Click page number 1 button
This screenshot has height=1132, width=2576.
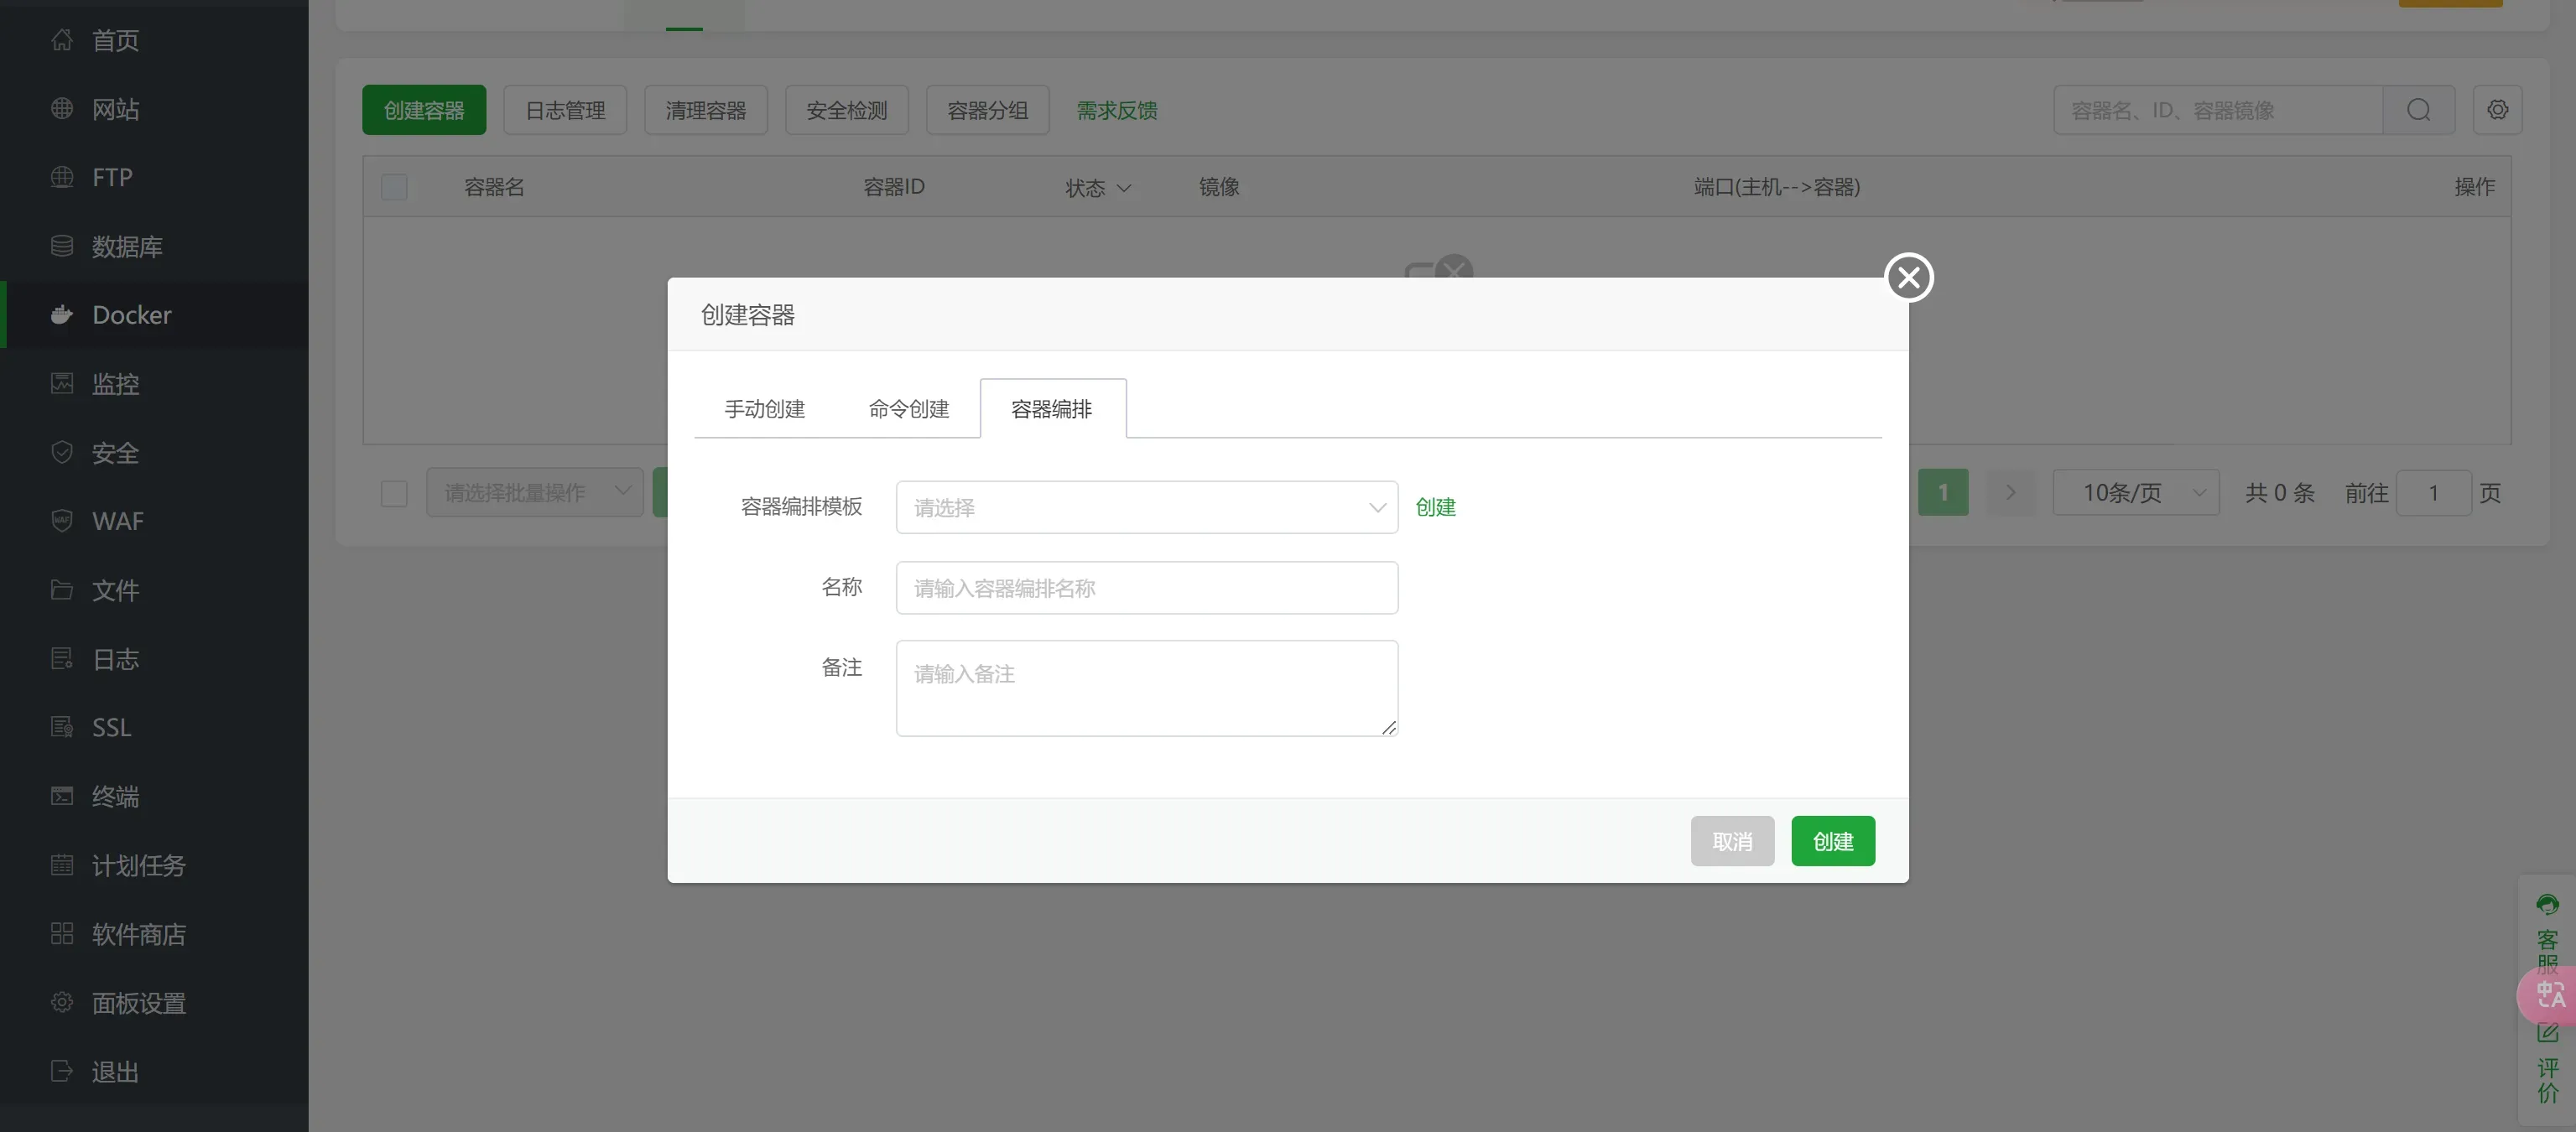pyautogui.click(x=1943, y=493)
